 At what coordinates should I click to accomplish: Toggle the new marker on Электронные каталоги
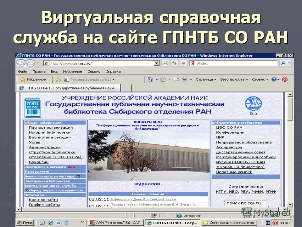pyautogui.click(x=71, y=167)
